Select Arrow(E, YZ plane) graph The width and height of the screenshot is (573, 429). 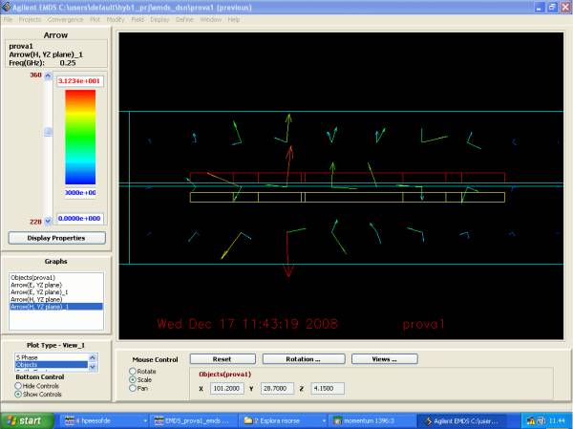pyautogui.click(x=36, y=285)
